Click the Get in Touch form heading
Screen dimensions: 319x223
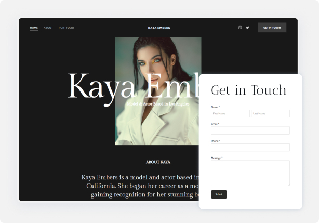249,90
